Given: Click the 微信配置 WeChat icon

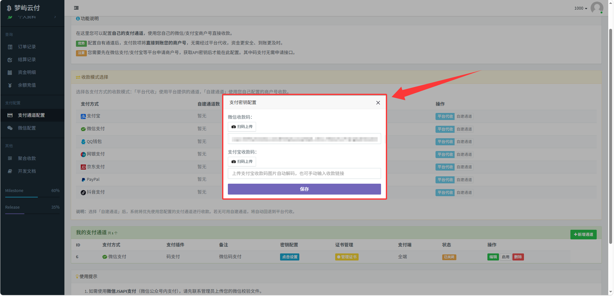Looking at the screenshot, I should 10,128.
